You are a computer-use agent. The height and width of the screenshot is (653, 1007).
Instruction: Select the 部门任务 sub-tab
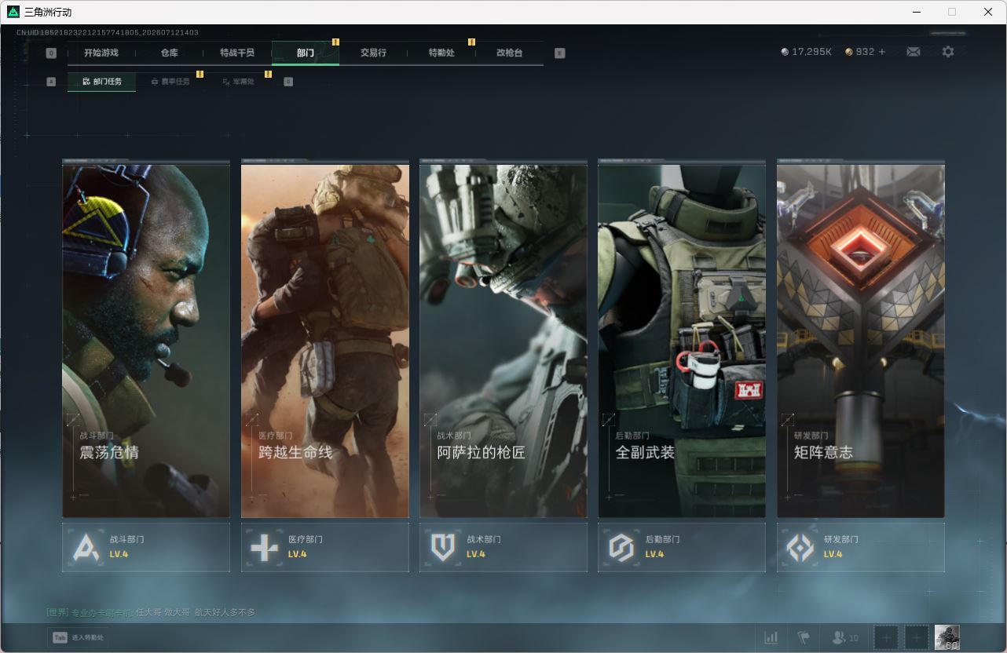(101, 82)
